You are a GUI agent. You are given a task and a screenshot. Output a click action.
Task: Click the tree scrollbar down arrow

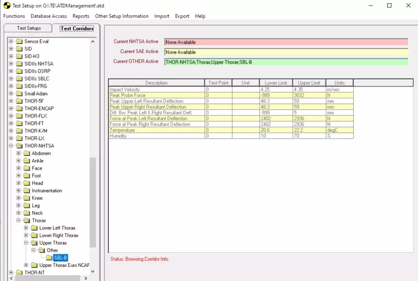[x=93, y=271]
